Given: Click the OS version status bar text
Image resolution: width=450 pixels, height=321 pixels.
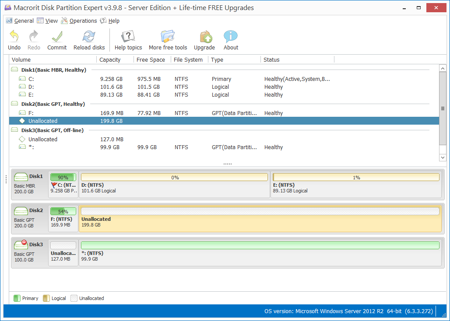Looking at the screenshot, I should [348, 311].
